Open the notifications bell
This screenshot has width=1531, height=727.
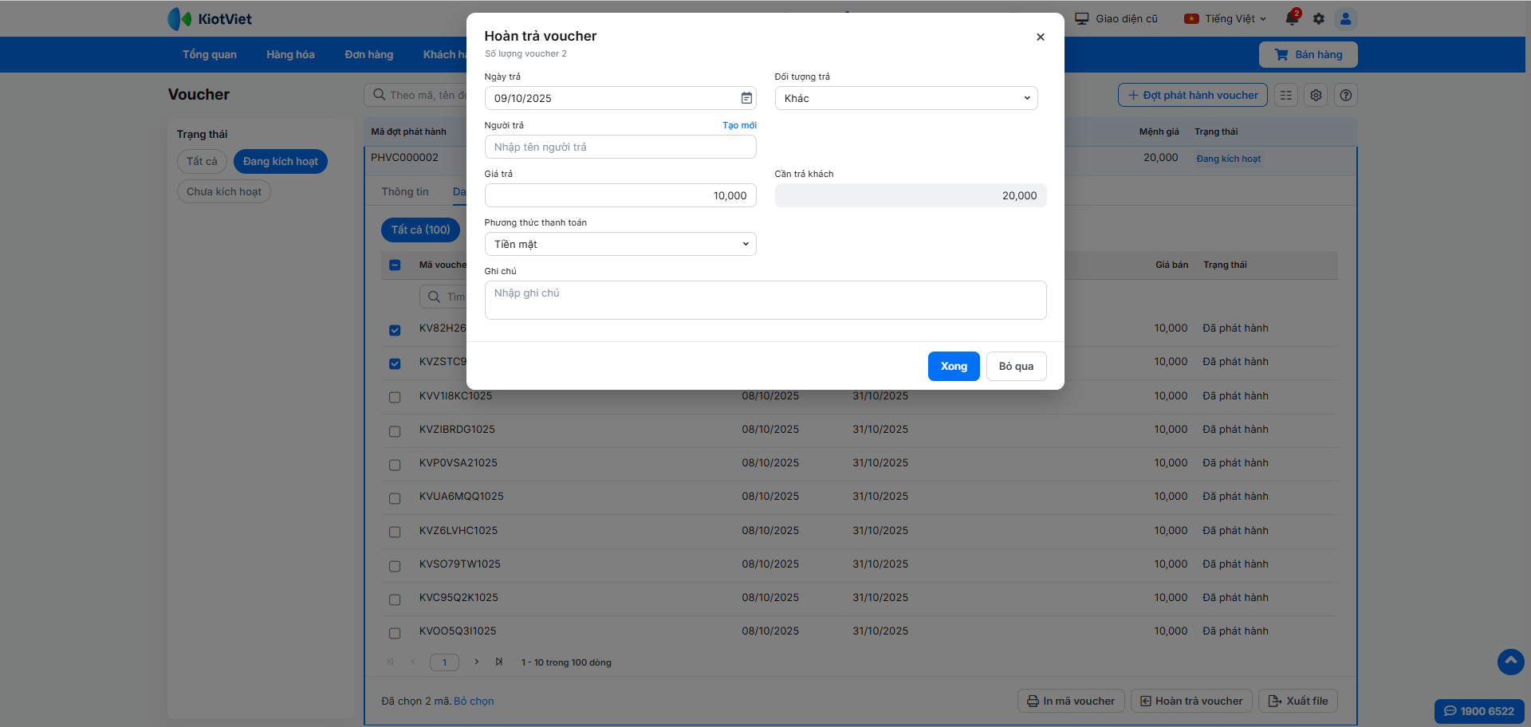pos(1293,18)
